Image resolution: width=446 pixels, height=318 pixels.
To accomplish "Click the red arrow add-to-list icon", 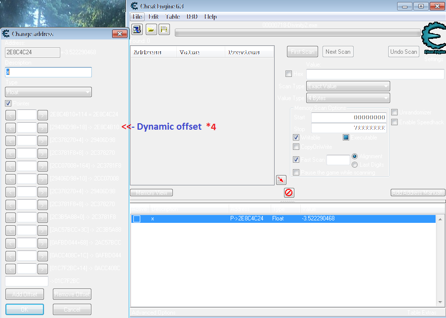I will click(x=281, y=180).
